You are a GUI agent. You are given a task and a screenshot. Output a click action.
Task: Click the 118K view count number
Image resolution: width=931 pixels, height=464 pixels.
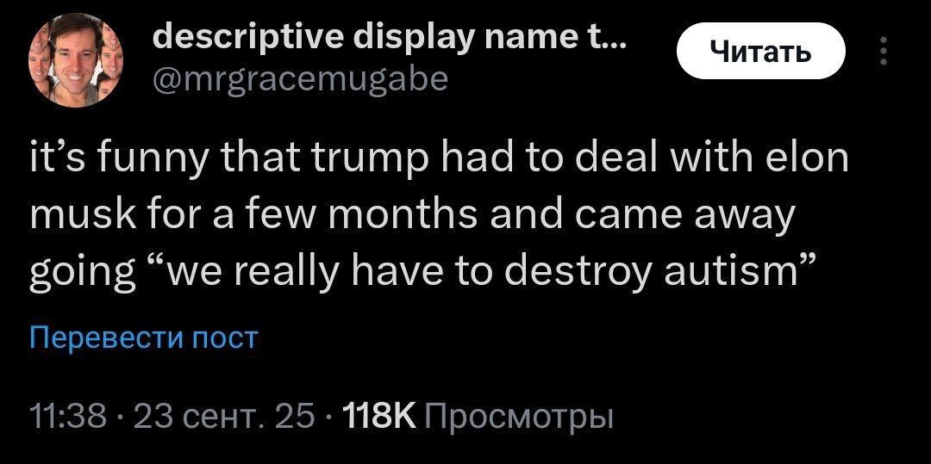click(379, 418)
